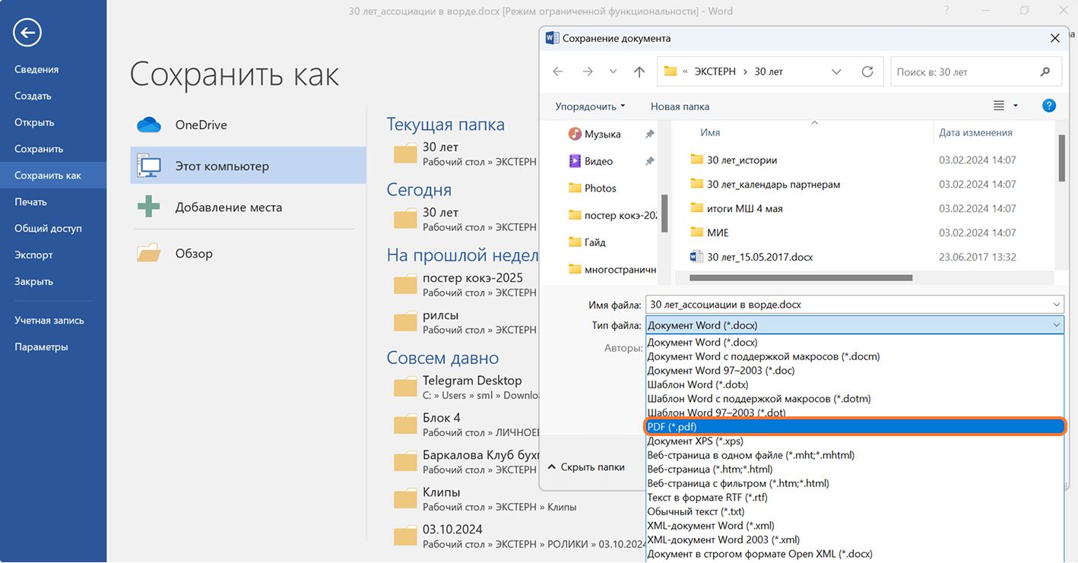1078x563 pixels.
Task: Open the 'рилсы' recent folder
Action: coord(465,321)
